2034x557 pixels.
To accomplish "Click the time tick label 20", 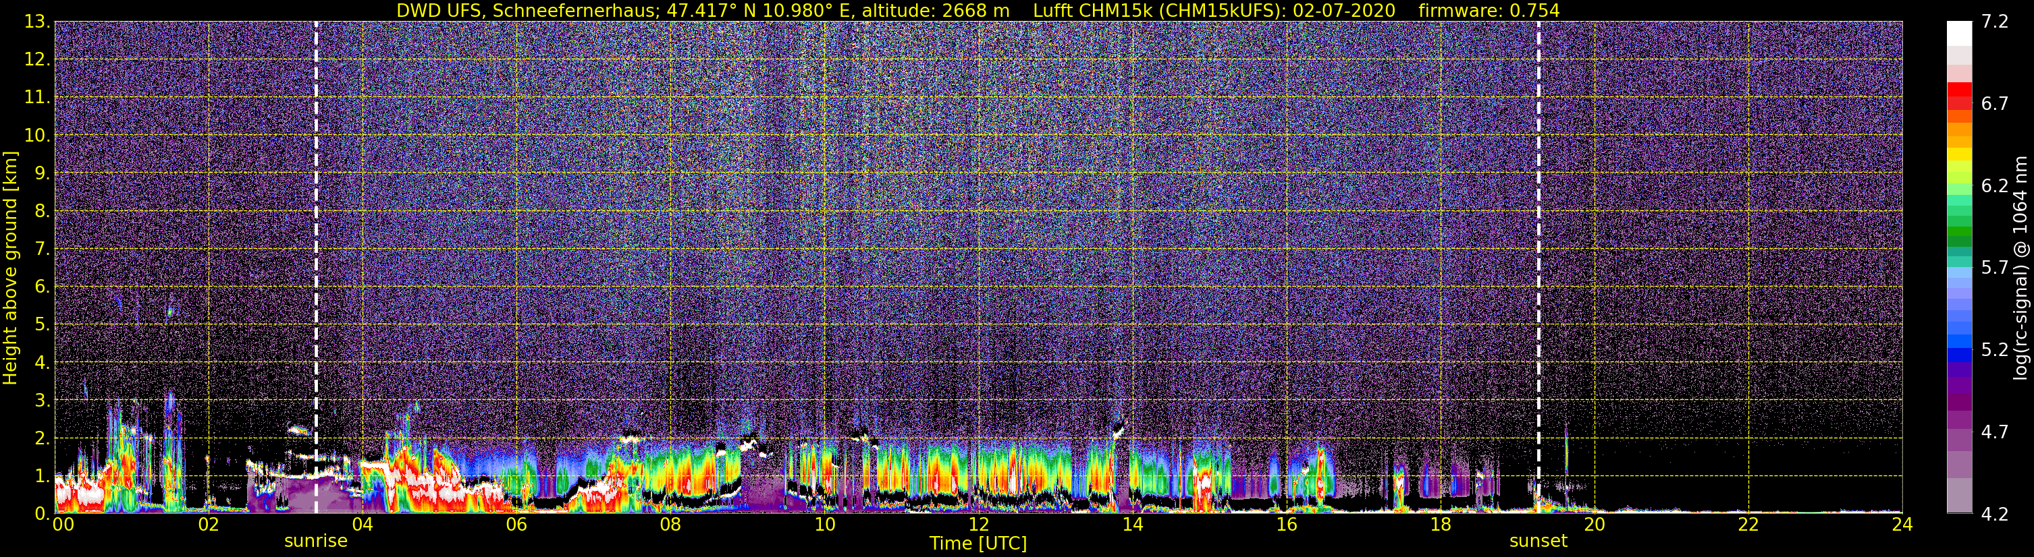I will pyautogui.click(x=1595, y=524).
